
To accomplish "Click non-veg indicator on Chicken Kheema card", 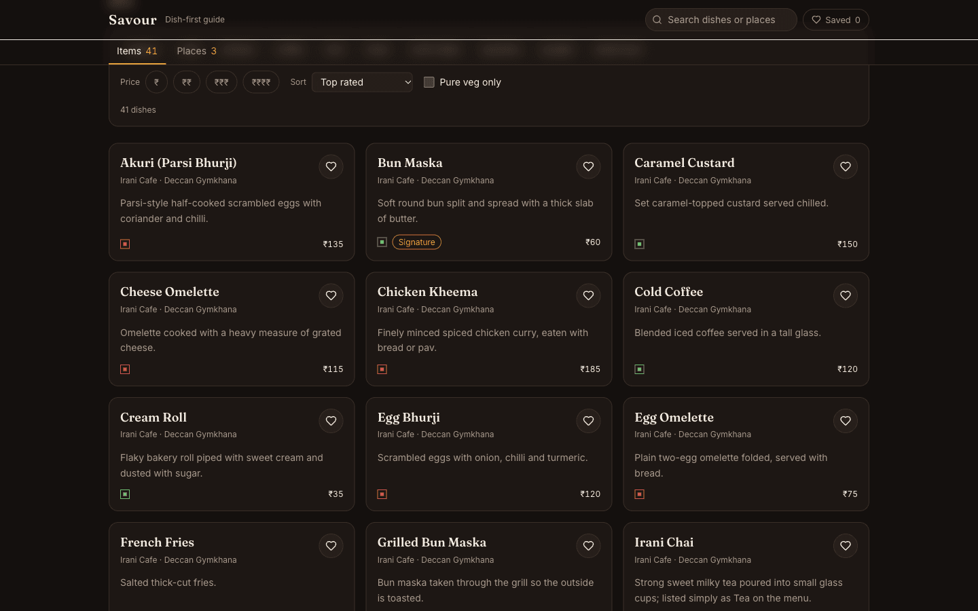I will point(382,369).
